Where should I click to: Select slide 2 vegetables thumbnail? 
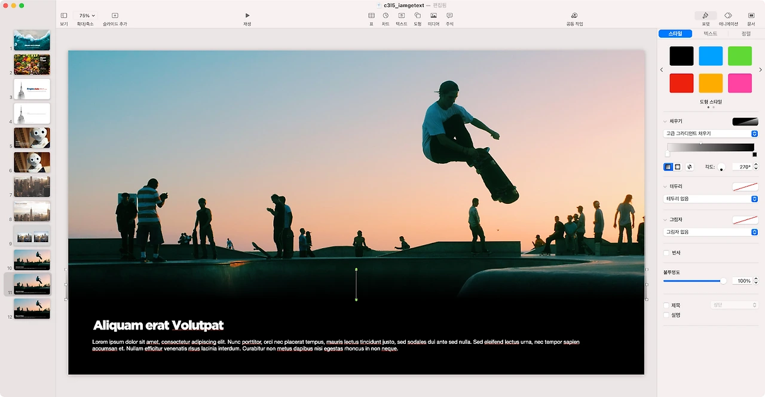pyautogui.click(x=32, y=65)
